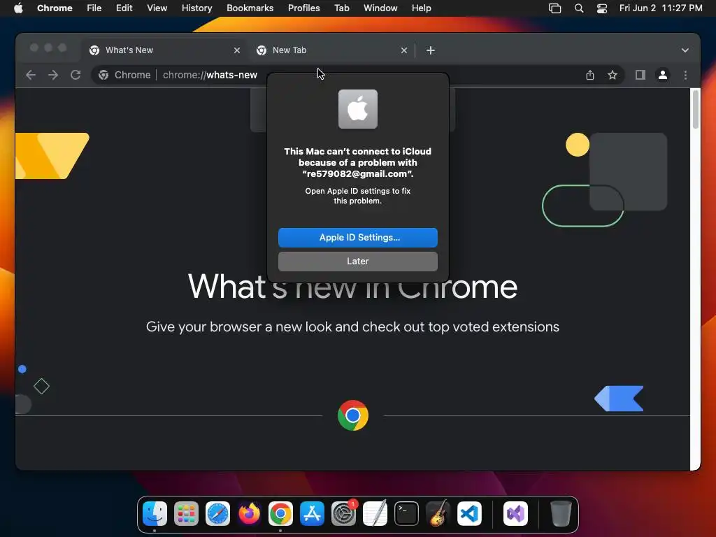Open the Help menu
This screenshot has height=537, width=716.
coord(421,8)
